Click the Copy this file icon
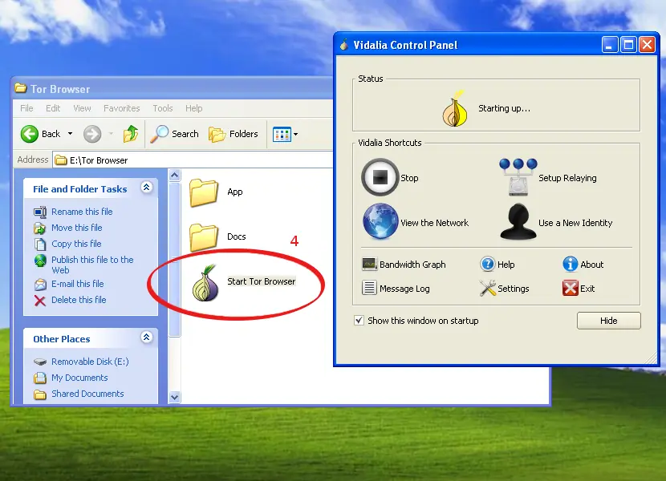Image resolution: width=666 pixels, height=481 pixels. [40, 245]
